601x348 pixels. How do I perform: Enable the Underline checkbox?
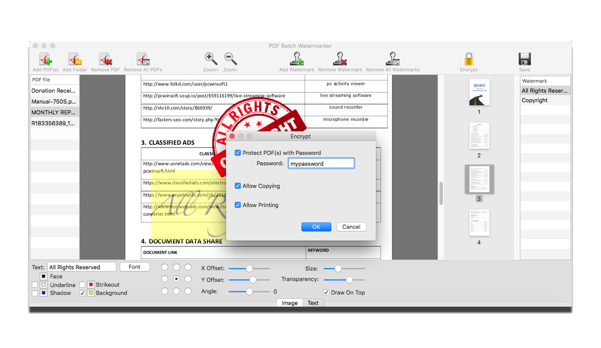click(35, 285)
